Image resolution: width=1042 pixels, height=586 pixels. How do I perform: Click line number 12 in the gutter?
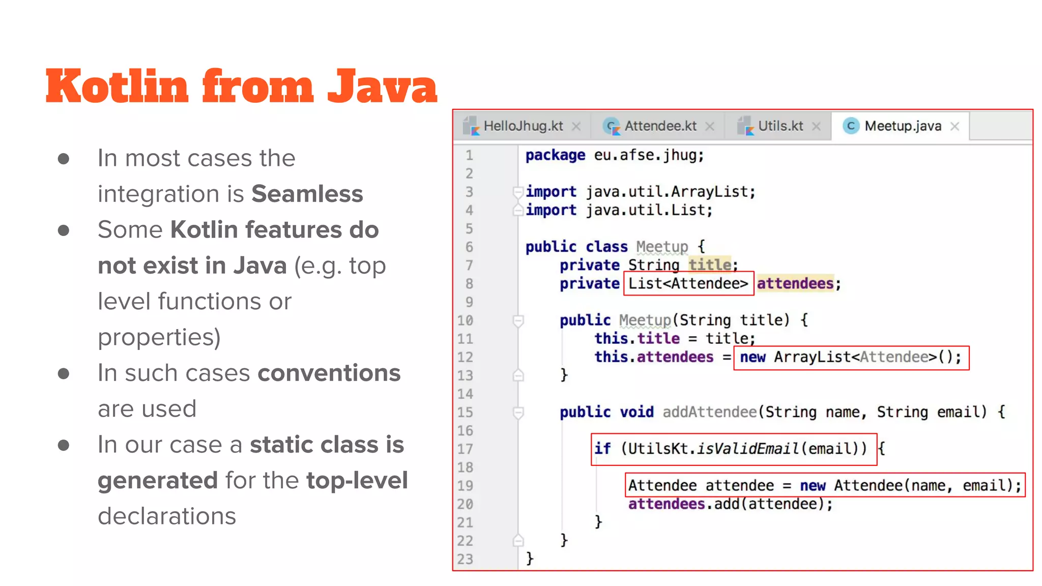tap(465, 357)
